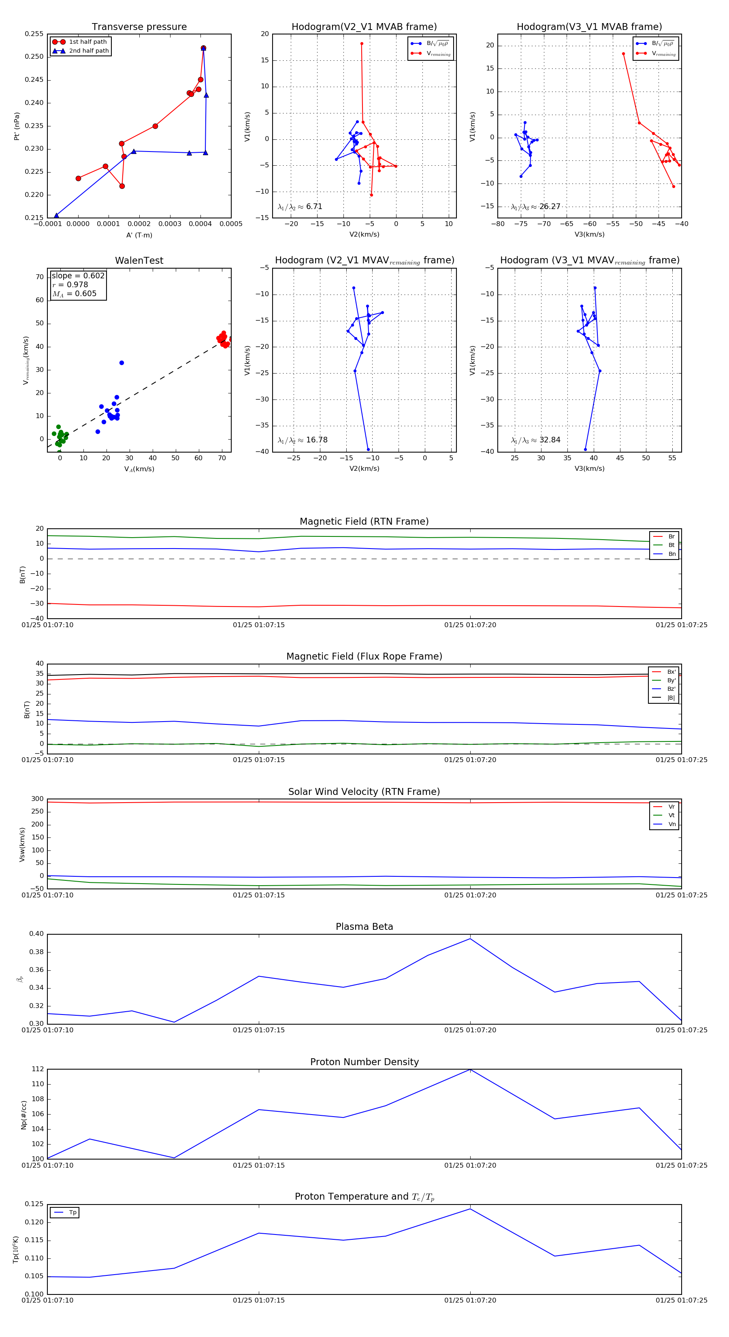This screenshot has width=729, height=1337.
Task: Click the Proton Number Density peak at 112
Action: tap(470, 1070)
